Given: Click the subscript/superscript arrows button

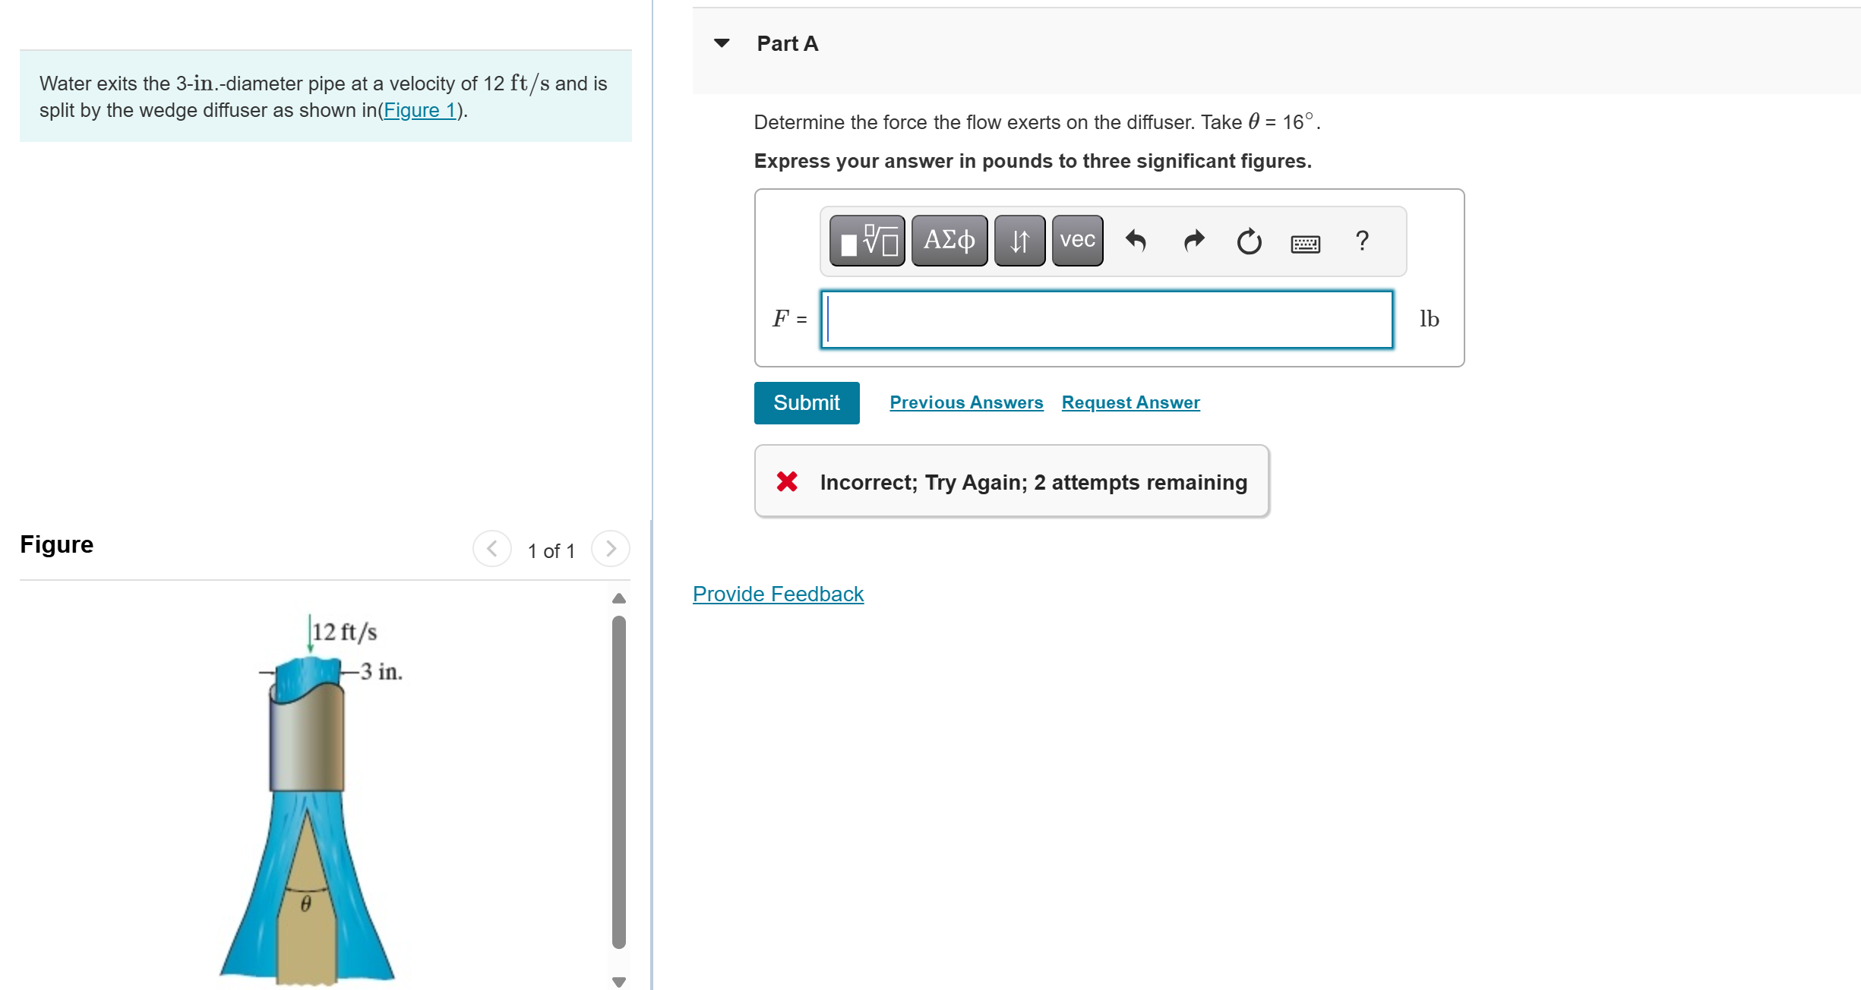Looking at the screenshot, I should pyautogui.click(x=1019, y=241).
